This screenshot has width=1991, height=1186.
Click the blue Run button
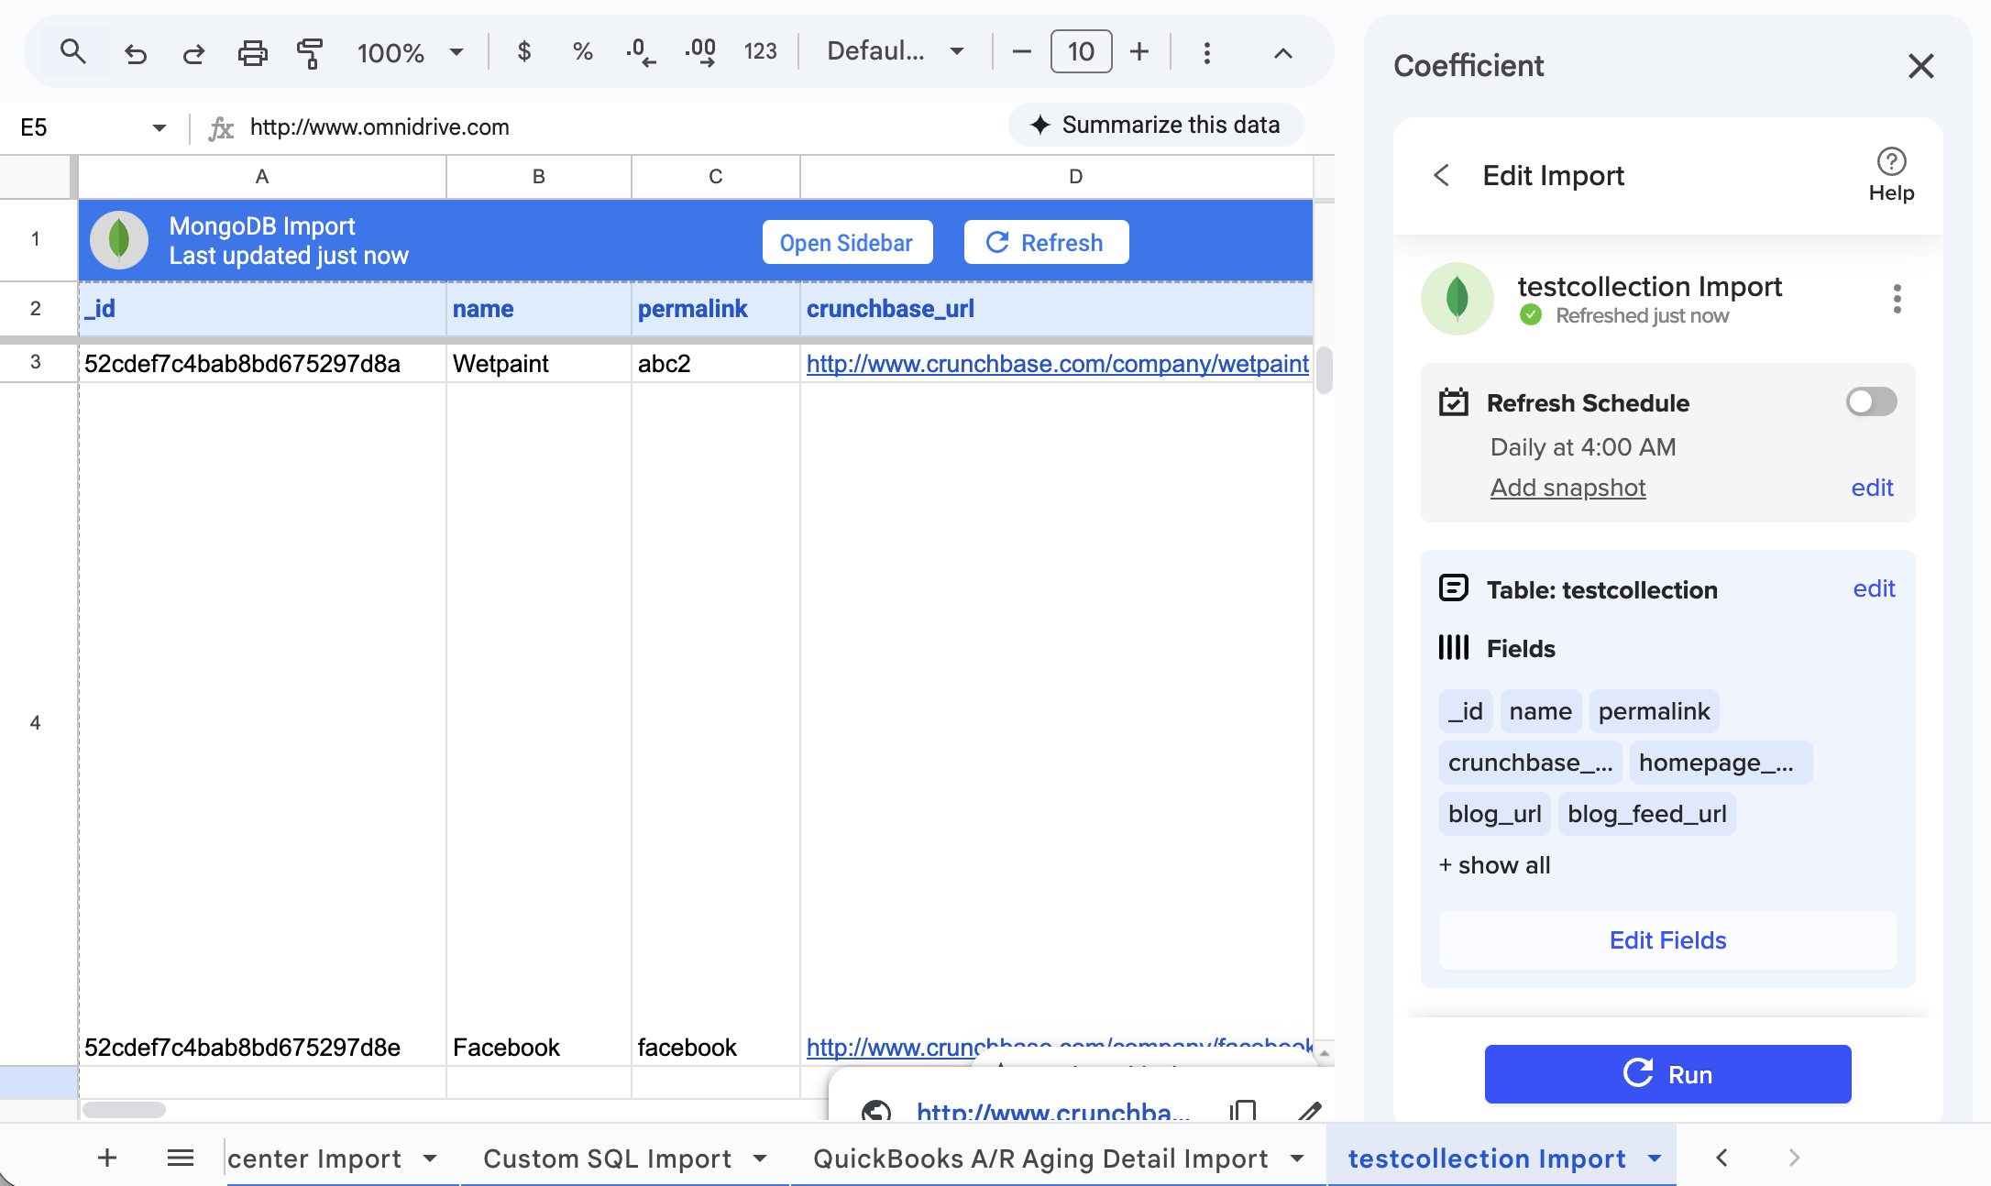1666,1073
